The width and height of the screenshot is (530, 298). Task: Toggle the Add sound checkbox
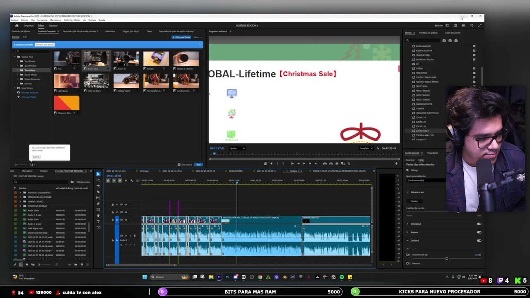click(x=179, y=164)
